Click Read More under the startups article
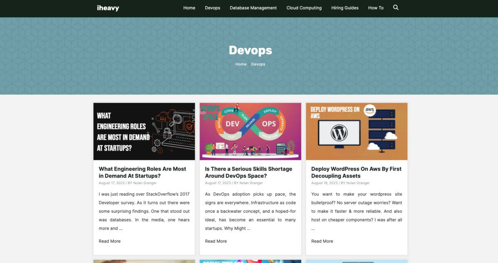 click(110, 241)
